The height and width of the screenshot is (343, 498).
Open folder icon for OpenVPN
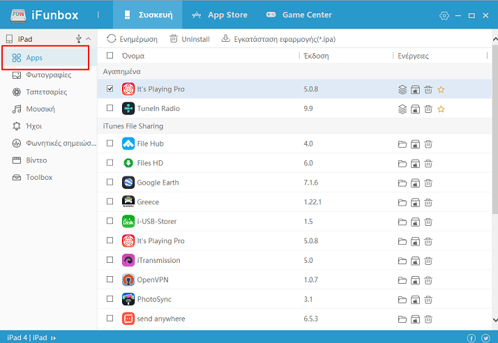[x=402, y=280]
